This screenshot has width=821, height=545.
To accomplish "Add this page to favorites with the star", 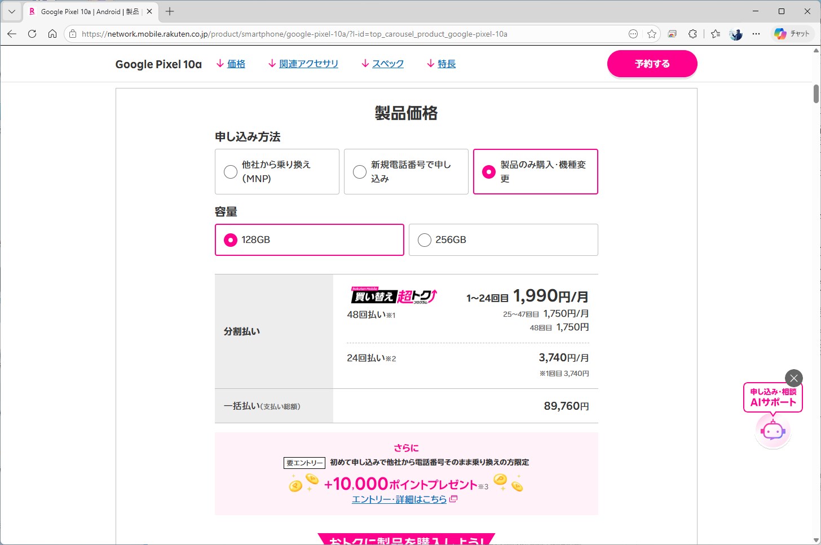I will 652,34.
